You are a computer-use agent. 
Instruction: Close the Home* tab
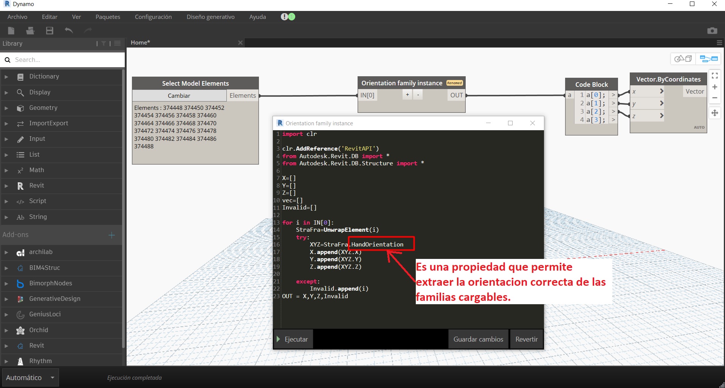click(240, 43)
